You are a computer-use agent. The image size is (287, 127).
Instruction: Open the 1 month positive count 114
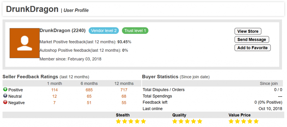(x=54, y=90)
